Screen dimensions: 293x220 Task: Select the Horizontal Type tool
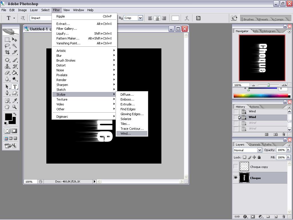coord(15,87)
